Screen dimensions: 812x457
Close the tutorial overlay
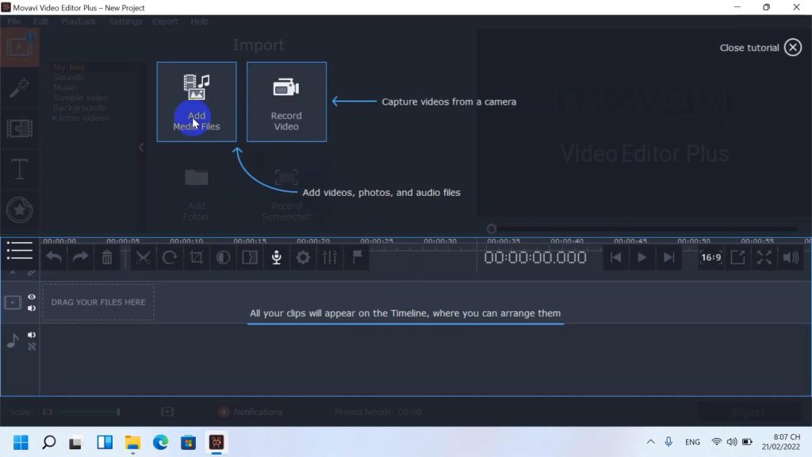[x=791, y=47]
